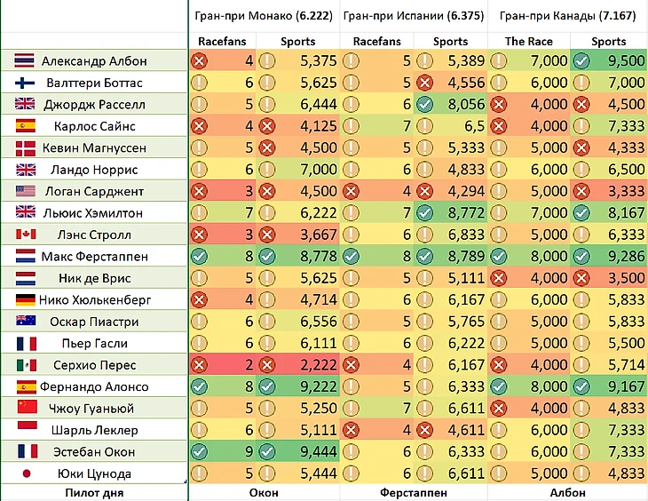Screen dimensions: 648x501
Task: Click the Germany flag beside Нико Хюлькенберг
Action: click(26, 299)
